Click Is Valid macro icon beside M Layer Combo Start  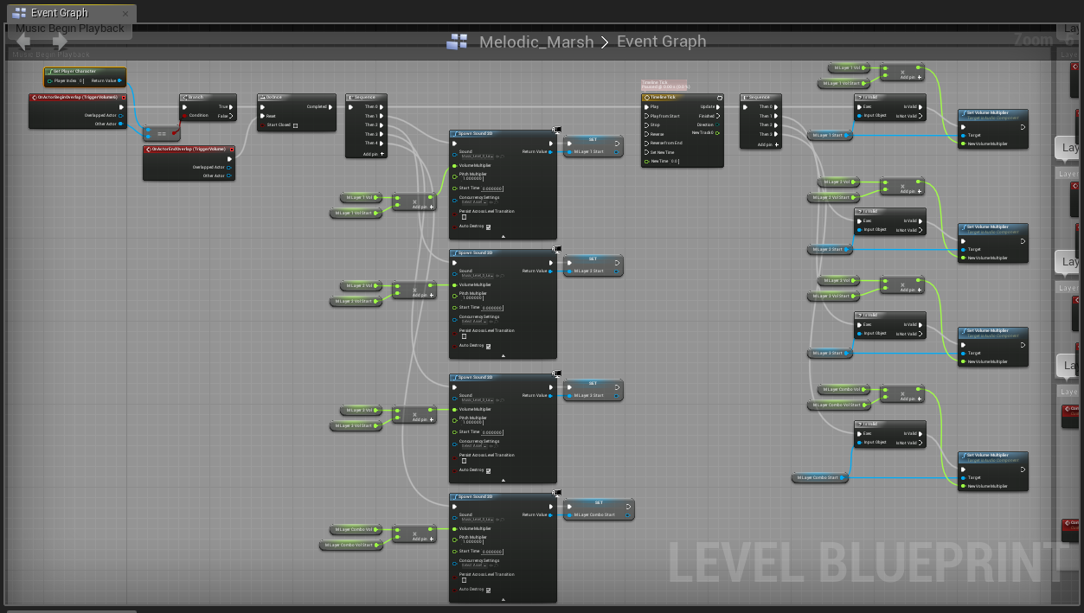point(859,424)
